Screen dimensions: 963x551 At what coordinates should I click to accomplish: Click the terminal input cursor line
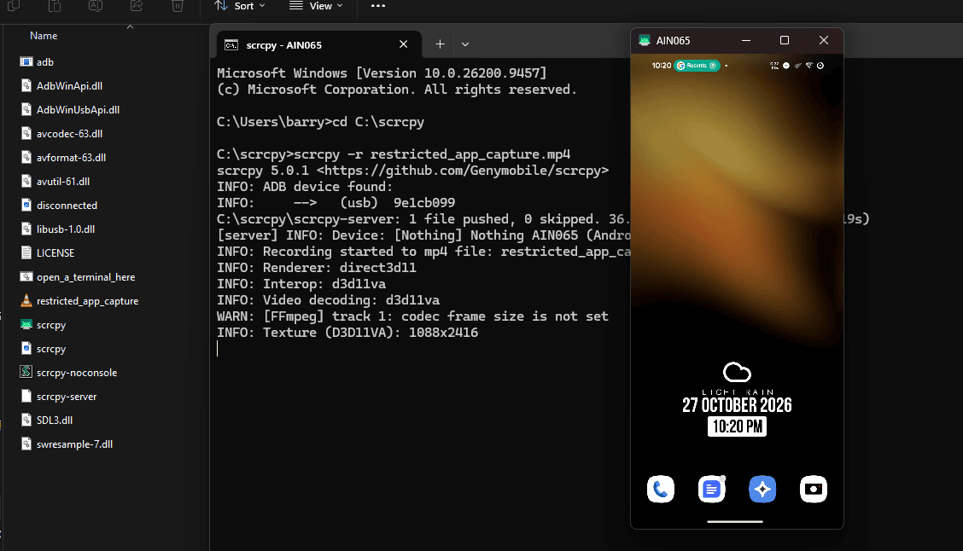tap(218, 349)
